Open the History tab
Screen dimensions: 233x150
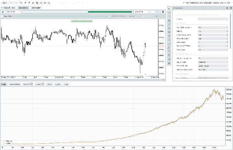(x=49, y=84)
